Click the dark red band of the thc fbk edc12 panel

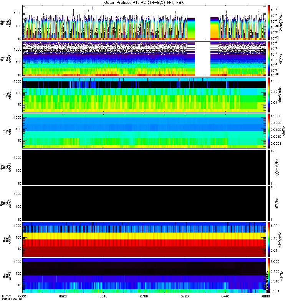(x=144, y=251)
